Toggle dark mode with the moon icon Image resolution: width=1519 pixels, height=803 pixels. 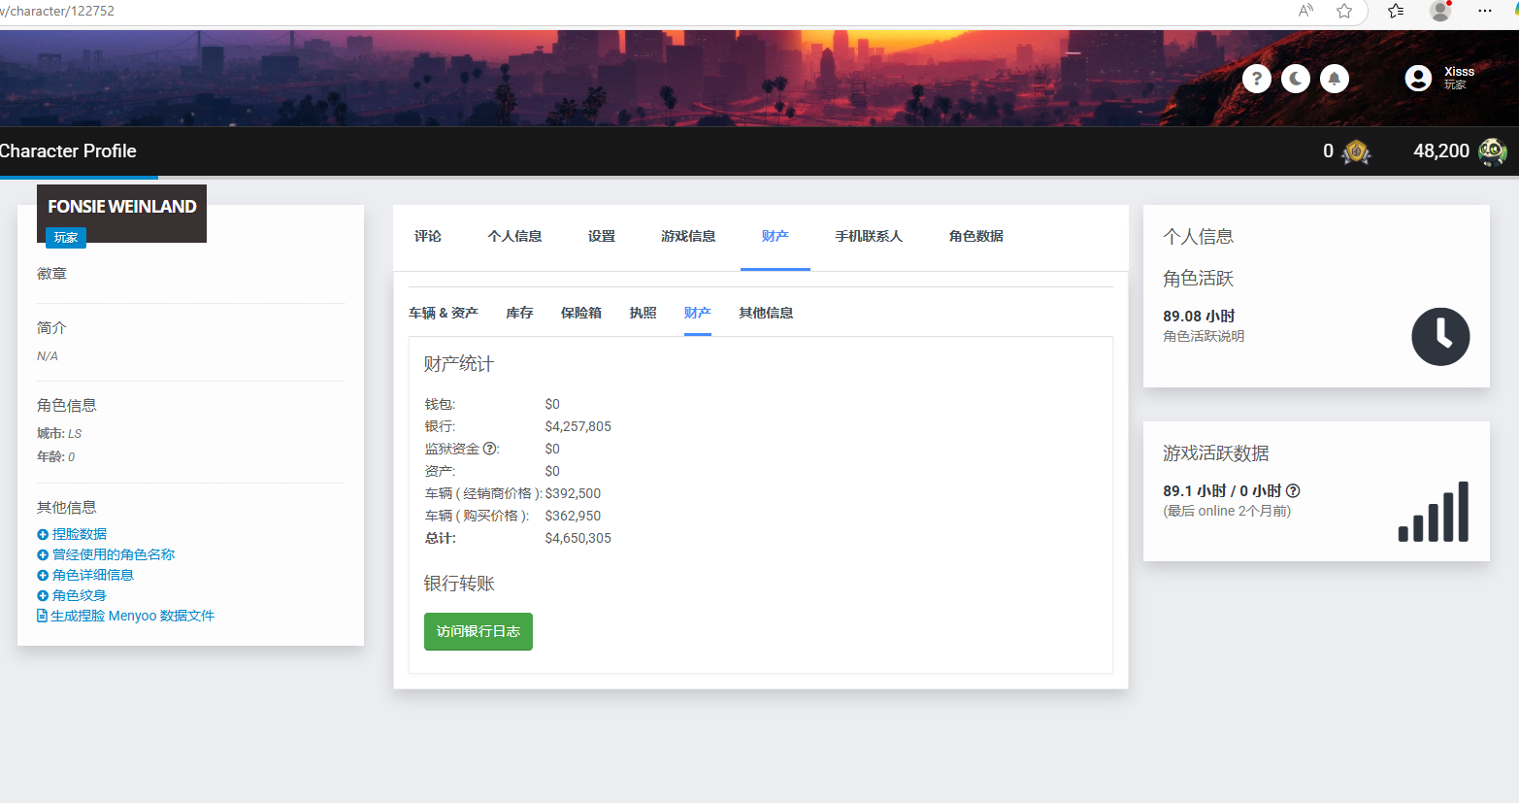(1295, 79)
